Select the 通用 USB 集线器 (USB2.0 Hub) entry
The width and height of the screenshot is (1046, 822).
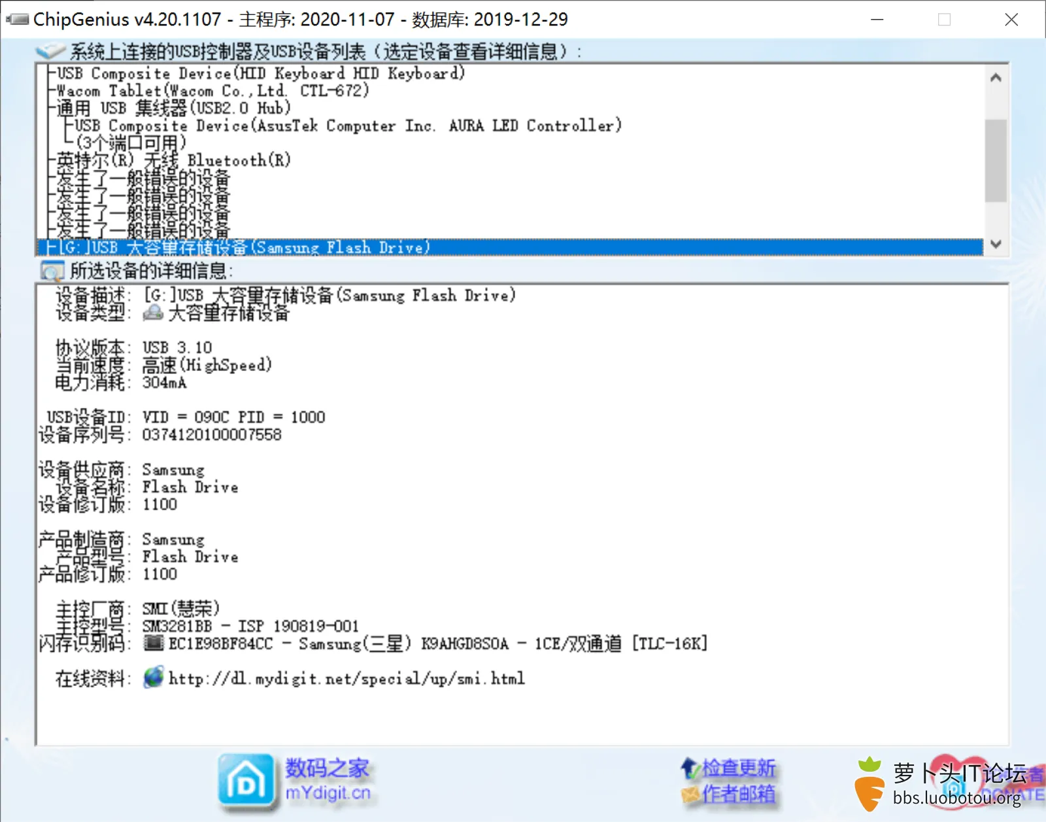(174, 108)
